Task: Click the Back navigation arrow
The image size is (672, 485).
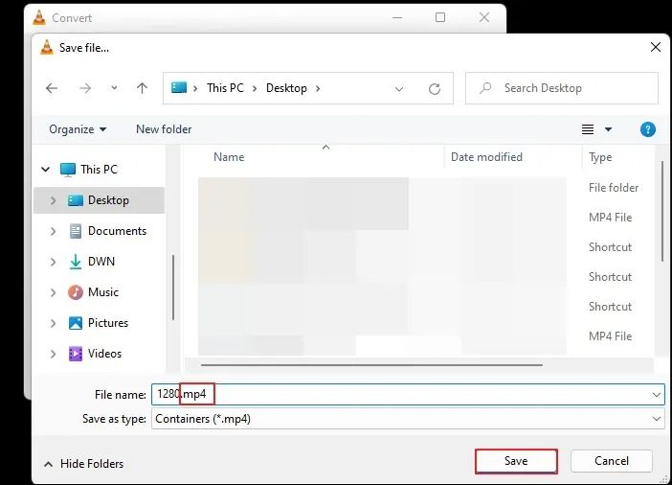Action: (x=52, y=88)
